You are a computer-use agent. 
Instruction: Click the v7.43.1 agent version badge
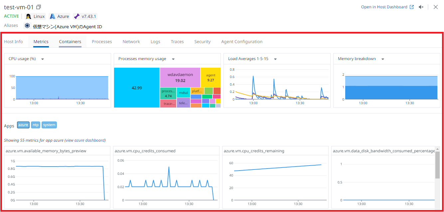pos(85,16)
